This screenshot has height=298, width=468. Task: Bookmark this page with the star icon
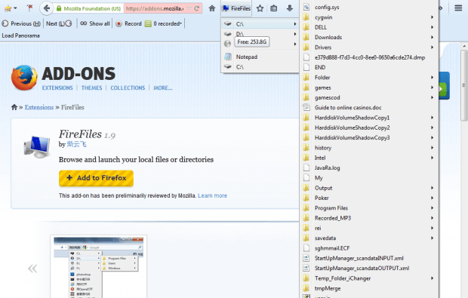coord(260,8)
